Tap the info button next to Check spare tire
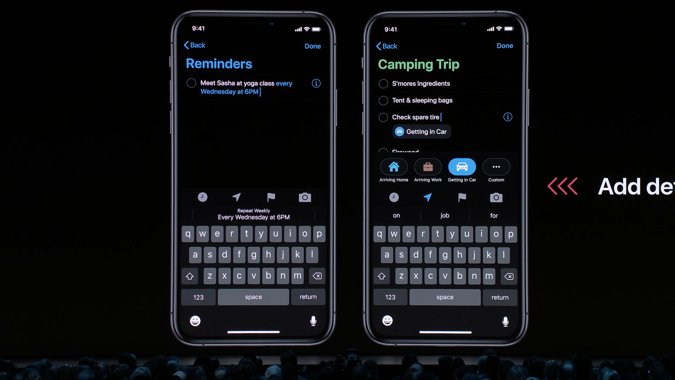The width and height of the screenshot is (675, 380). pyautogui.click(x=508, y=117)
